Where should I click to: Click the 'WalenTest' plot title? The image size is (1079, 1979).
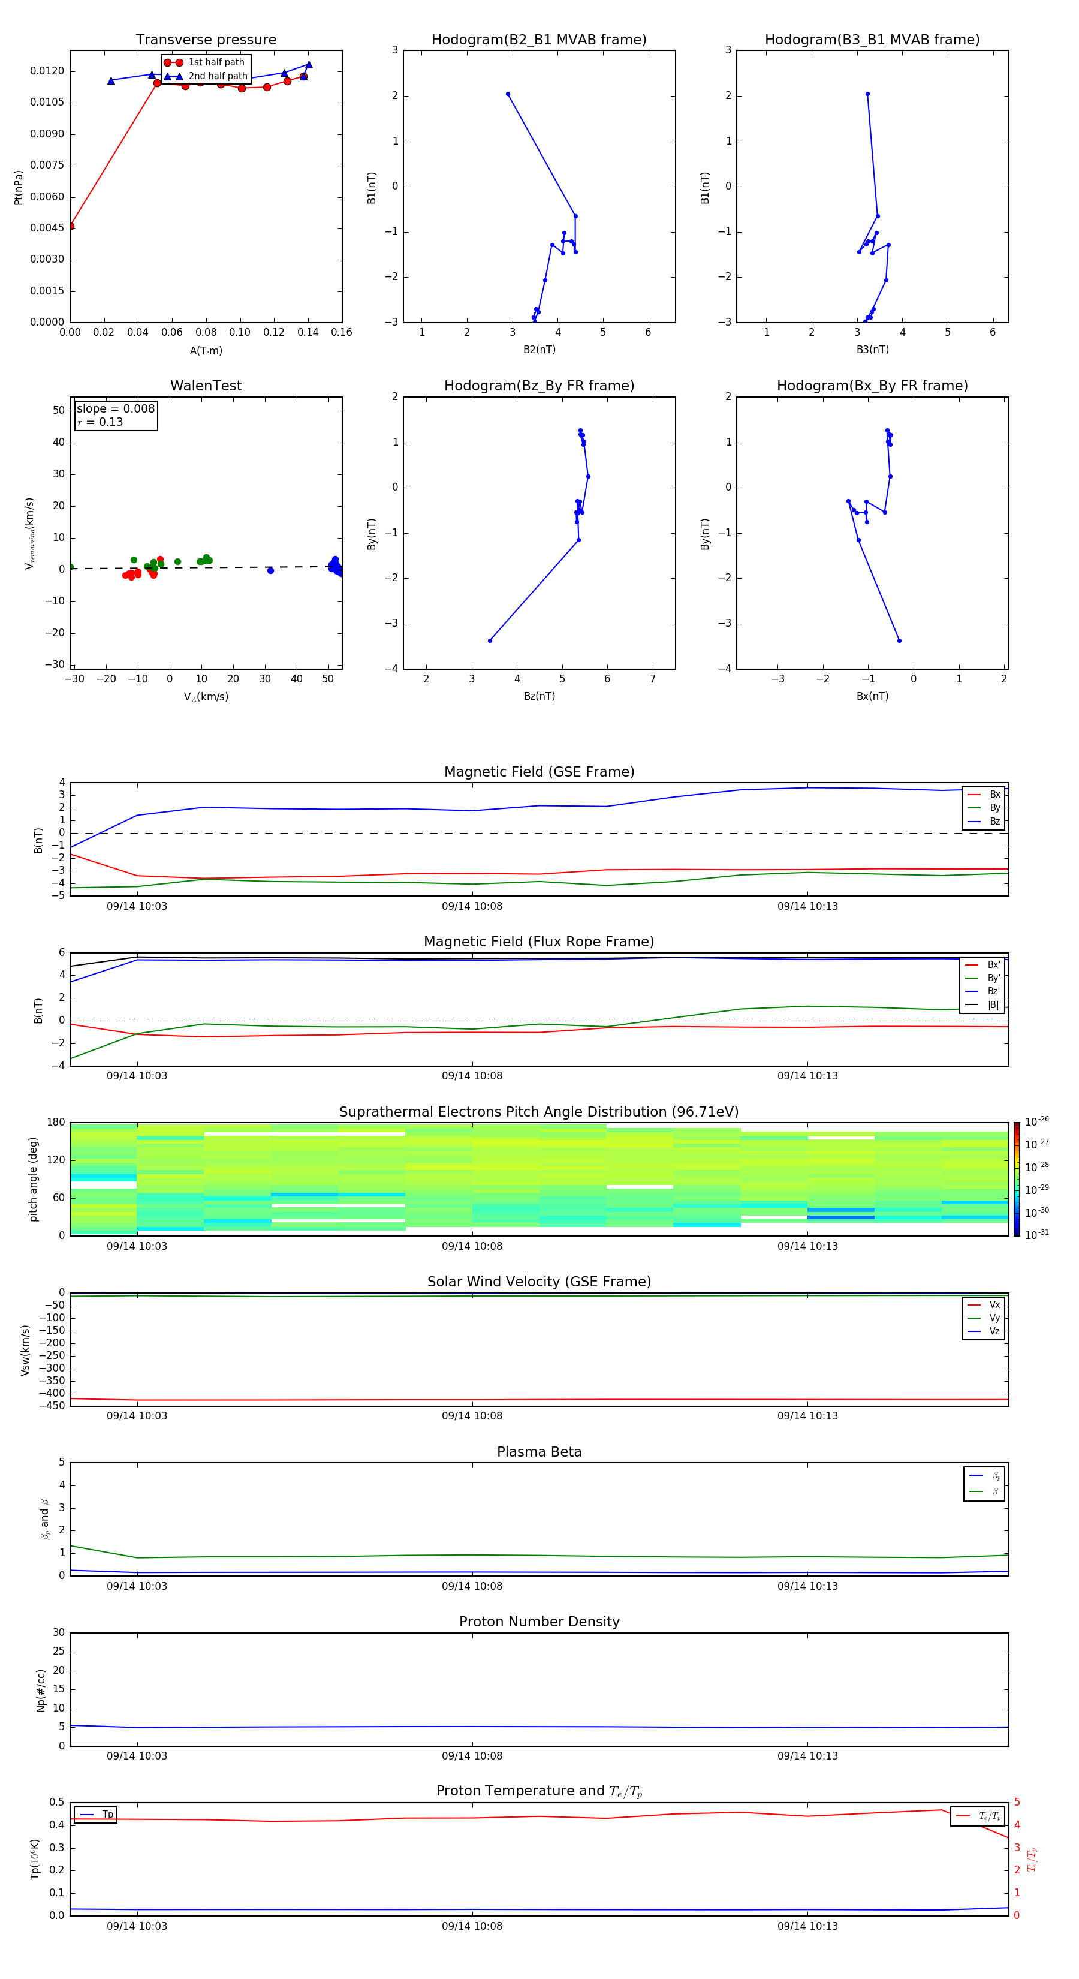click(x=206, y=386)
